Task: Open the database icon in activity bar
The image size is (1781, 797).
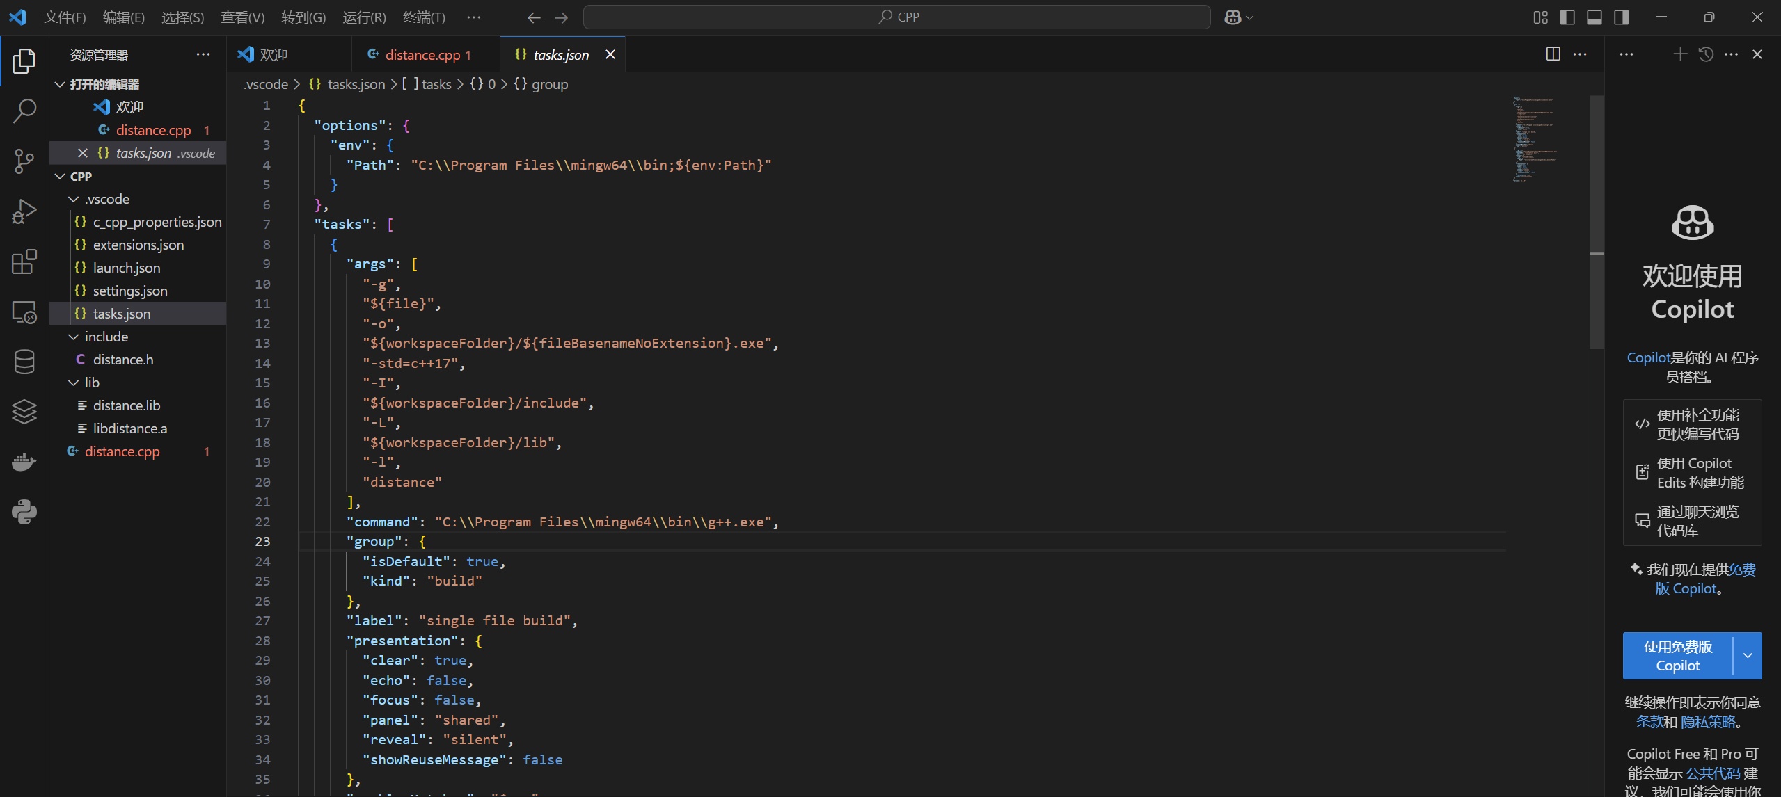Action: coord(24,362)
